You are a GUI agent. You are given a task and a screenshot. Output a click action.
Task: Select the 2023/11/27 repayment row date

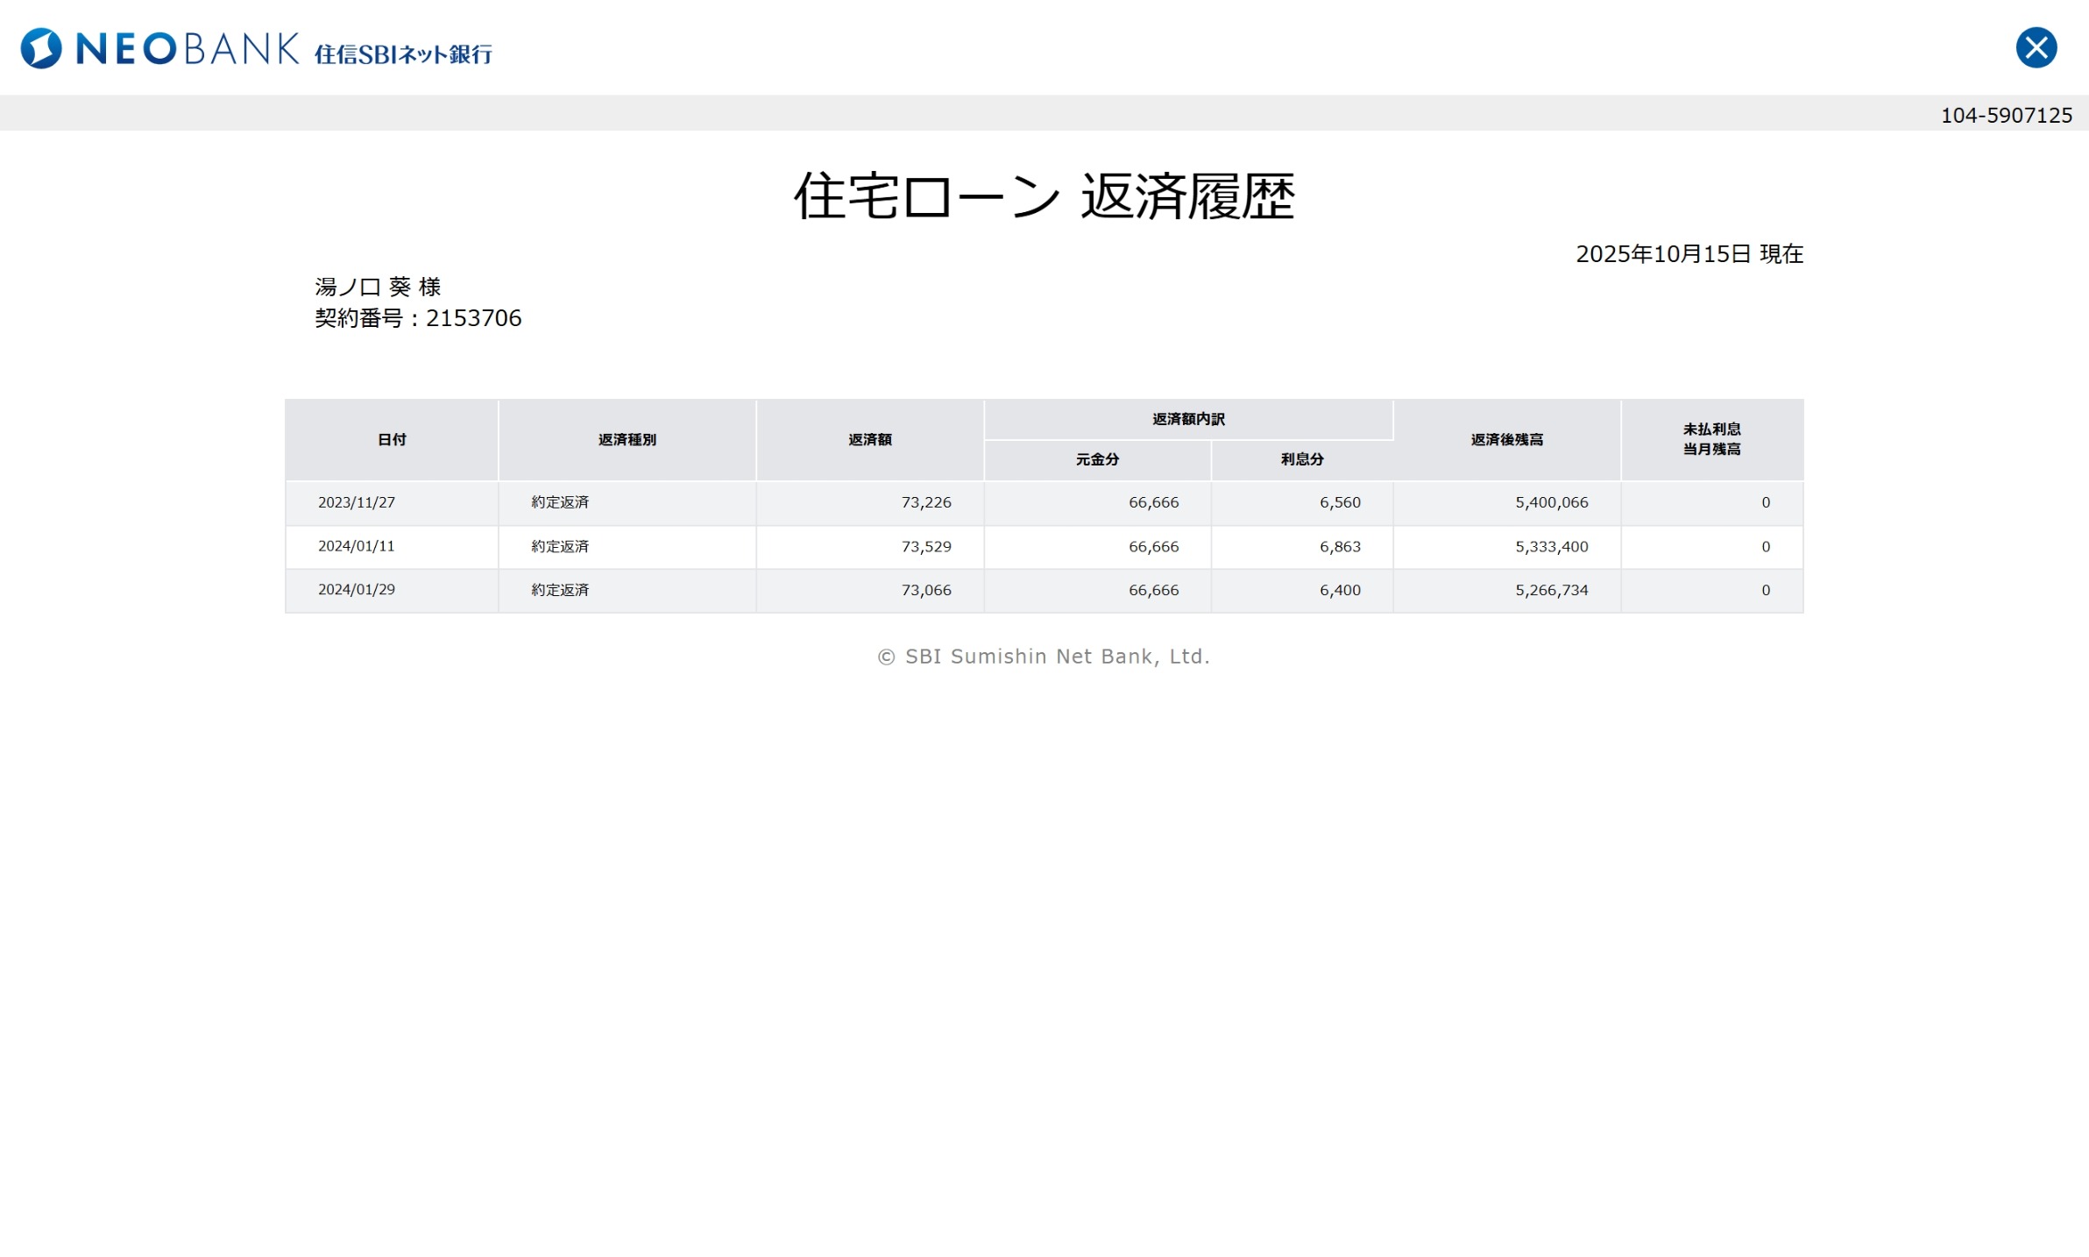(x=356, y=503)
